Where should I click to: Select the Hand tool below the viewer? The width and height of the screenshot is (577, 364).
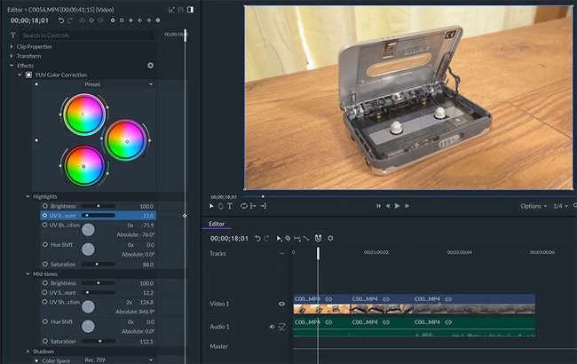pos(222,206)
